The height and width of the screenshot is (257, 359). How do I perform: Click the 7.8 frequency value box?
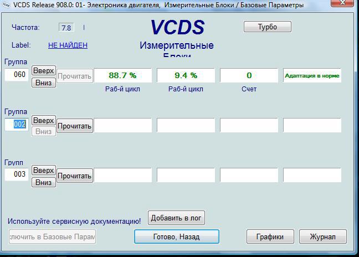(66, 28)
